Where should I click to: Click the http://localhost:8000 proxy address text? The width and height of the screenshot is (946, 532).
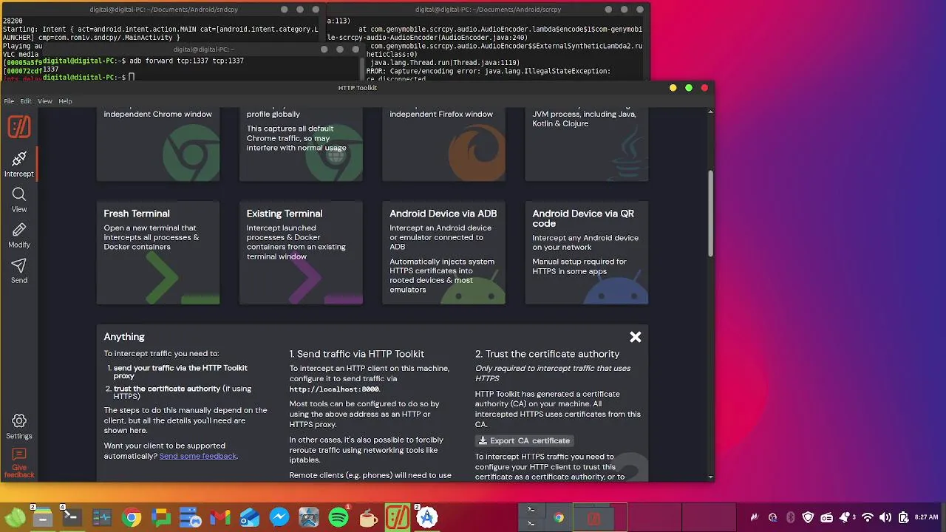334,389
